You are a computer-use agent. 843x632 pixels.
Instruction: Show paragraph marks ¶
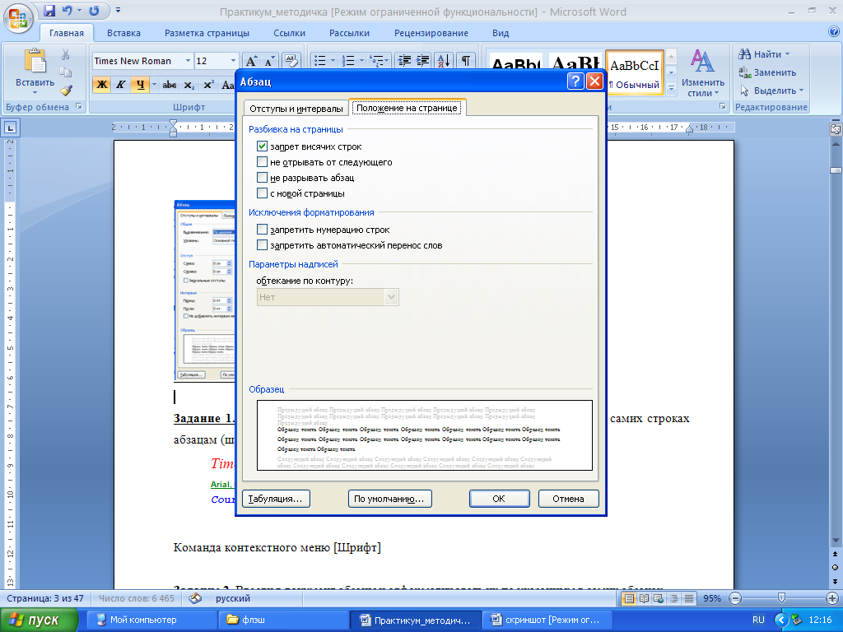[x=466, y=61]
